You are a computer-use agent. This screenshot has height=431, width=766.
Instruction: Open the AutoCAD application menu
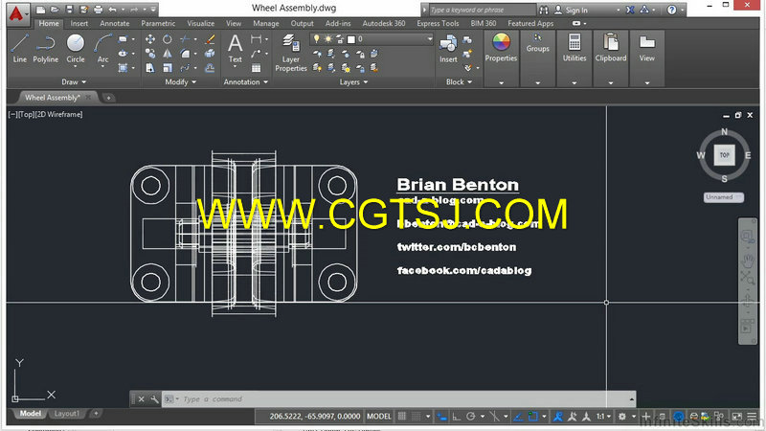pos(17,13)
